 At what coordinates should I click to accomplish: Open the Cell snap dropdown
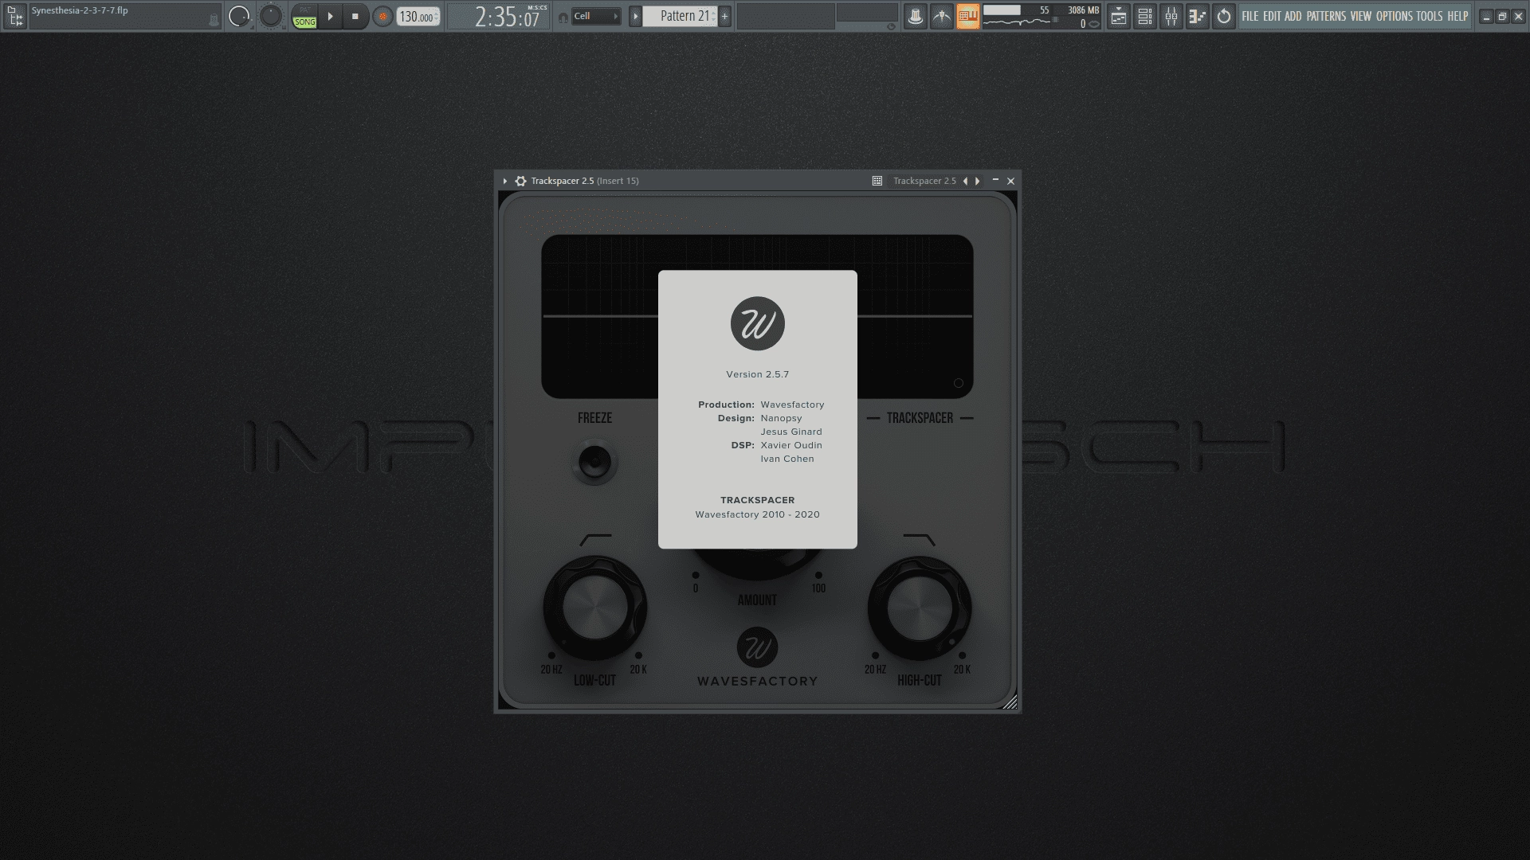point(596,16)
